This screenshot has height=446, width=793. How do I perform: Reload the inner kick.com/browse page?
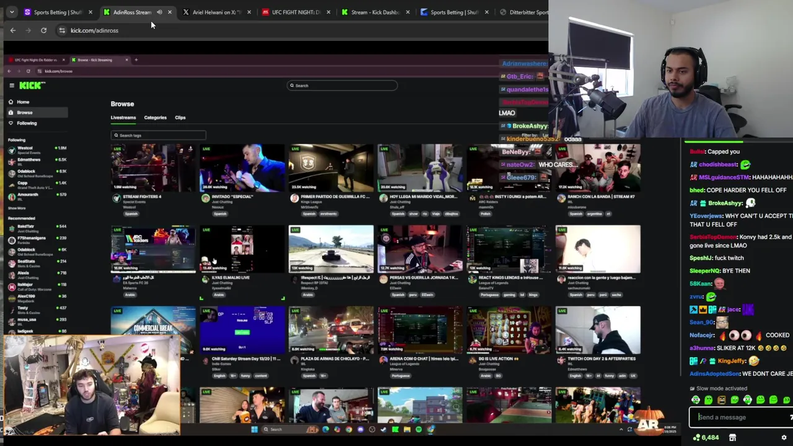[28, 71]
